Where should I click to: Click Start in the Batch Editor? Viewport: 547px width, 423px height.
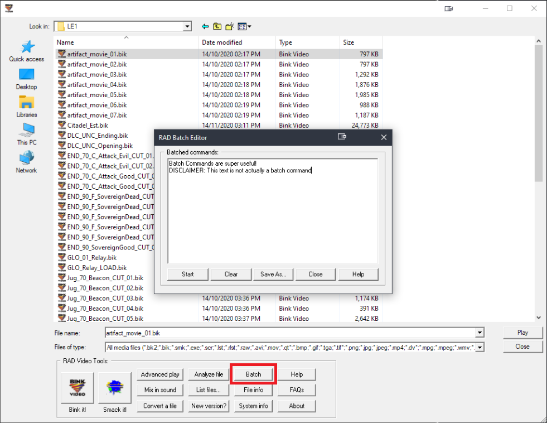[188, 275]
